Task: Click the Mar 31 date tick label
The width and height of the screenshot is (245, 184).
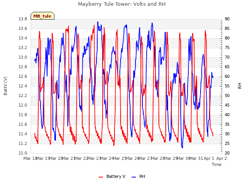Action: coord(196,158)
